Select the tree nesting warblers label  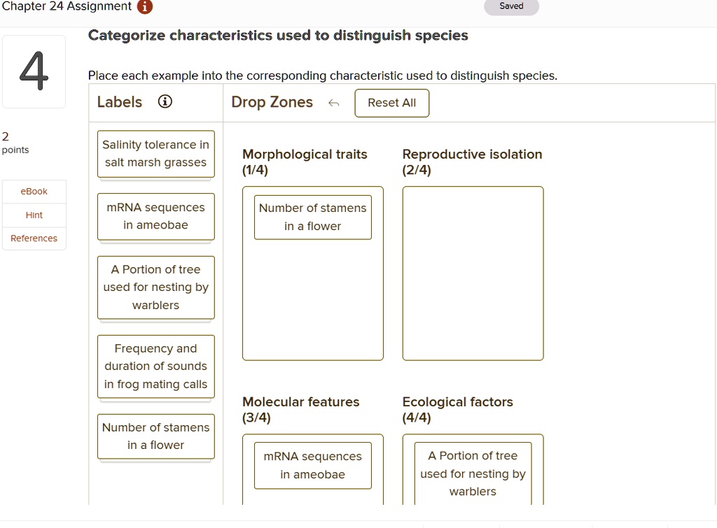coord(155,287)
